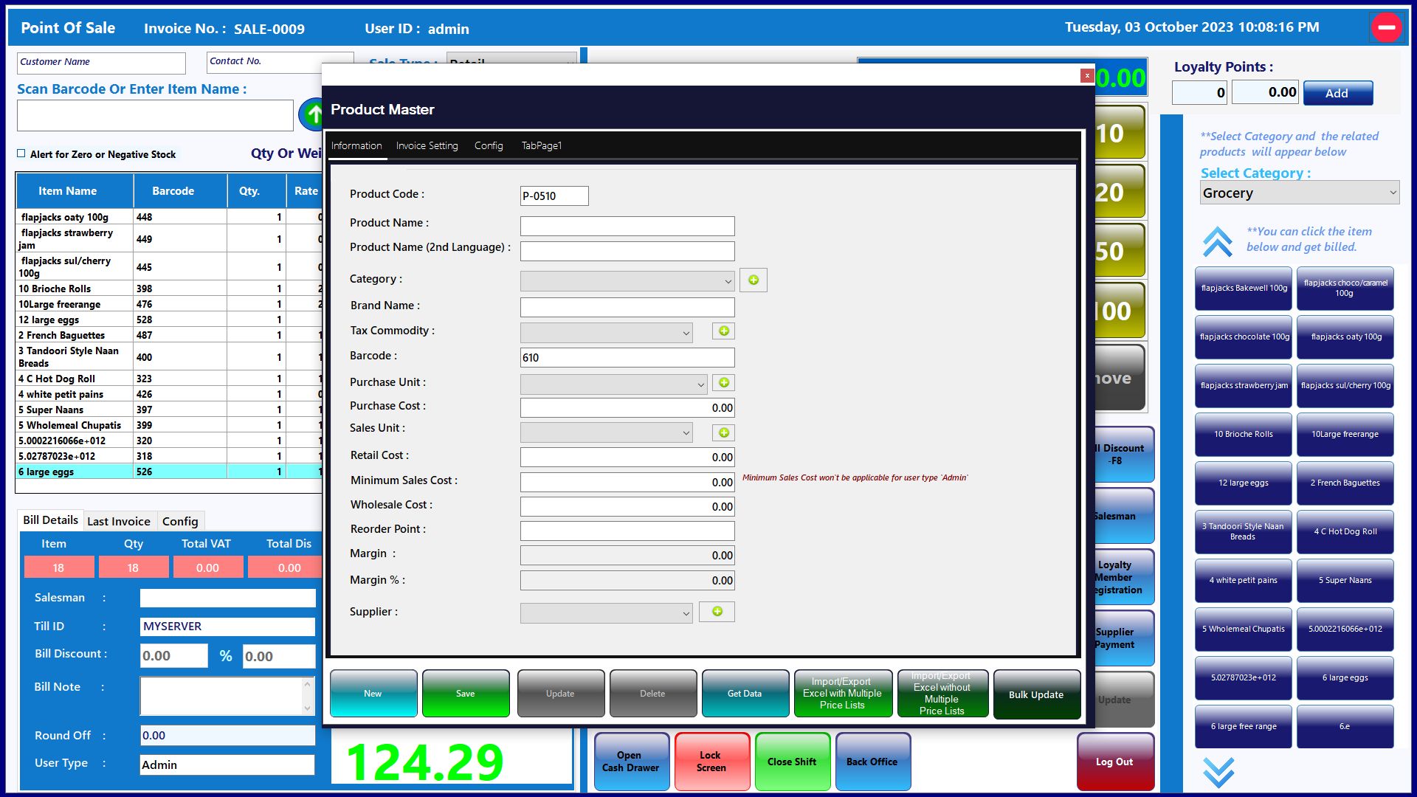Click green up-arrow barcode submit icon
1417x797 pixels.
click(x=313, y=114)
